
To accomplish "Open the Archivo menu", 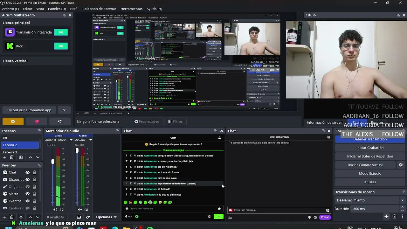I will 10,9.
